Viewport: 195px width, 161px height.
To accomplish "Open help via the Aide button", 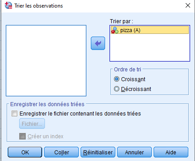I will [171, 152].
